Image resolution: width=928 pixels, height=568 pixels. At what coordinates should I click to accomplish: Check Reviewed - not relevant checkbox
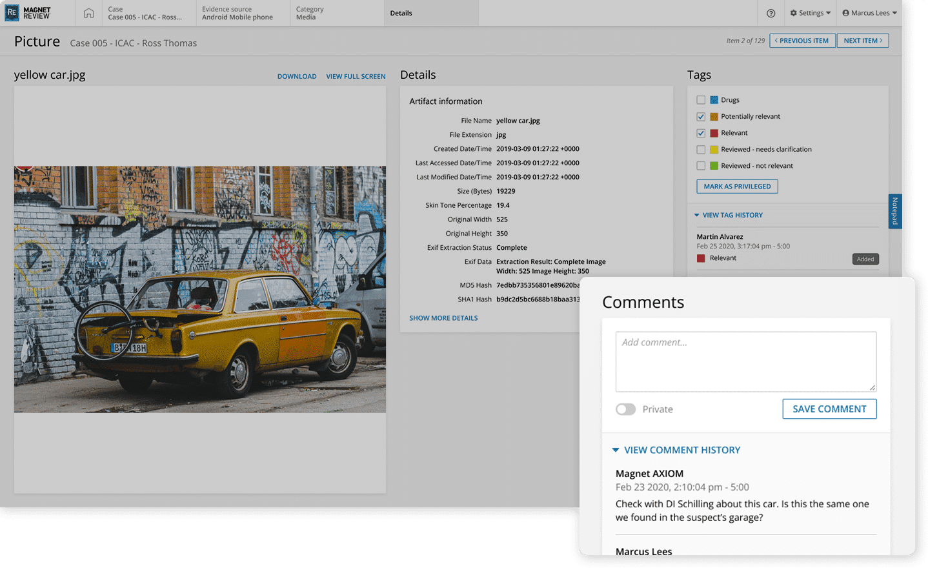pyautogui.click(x=701, y=166)
